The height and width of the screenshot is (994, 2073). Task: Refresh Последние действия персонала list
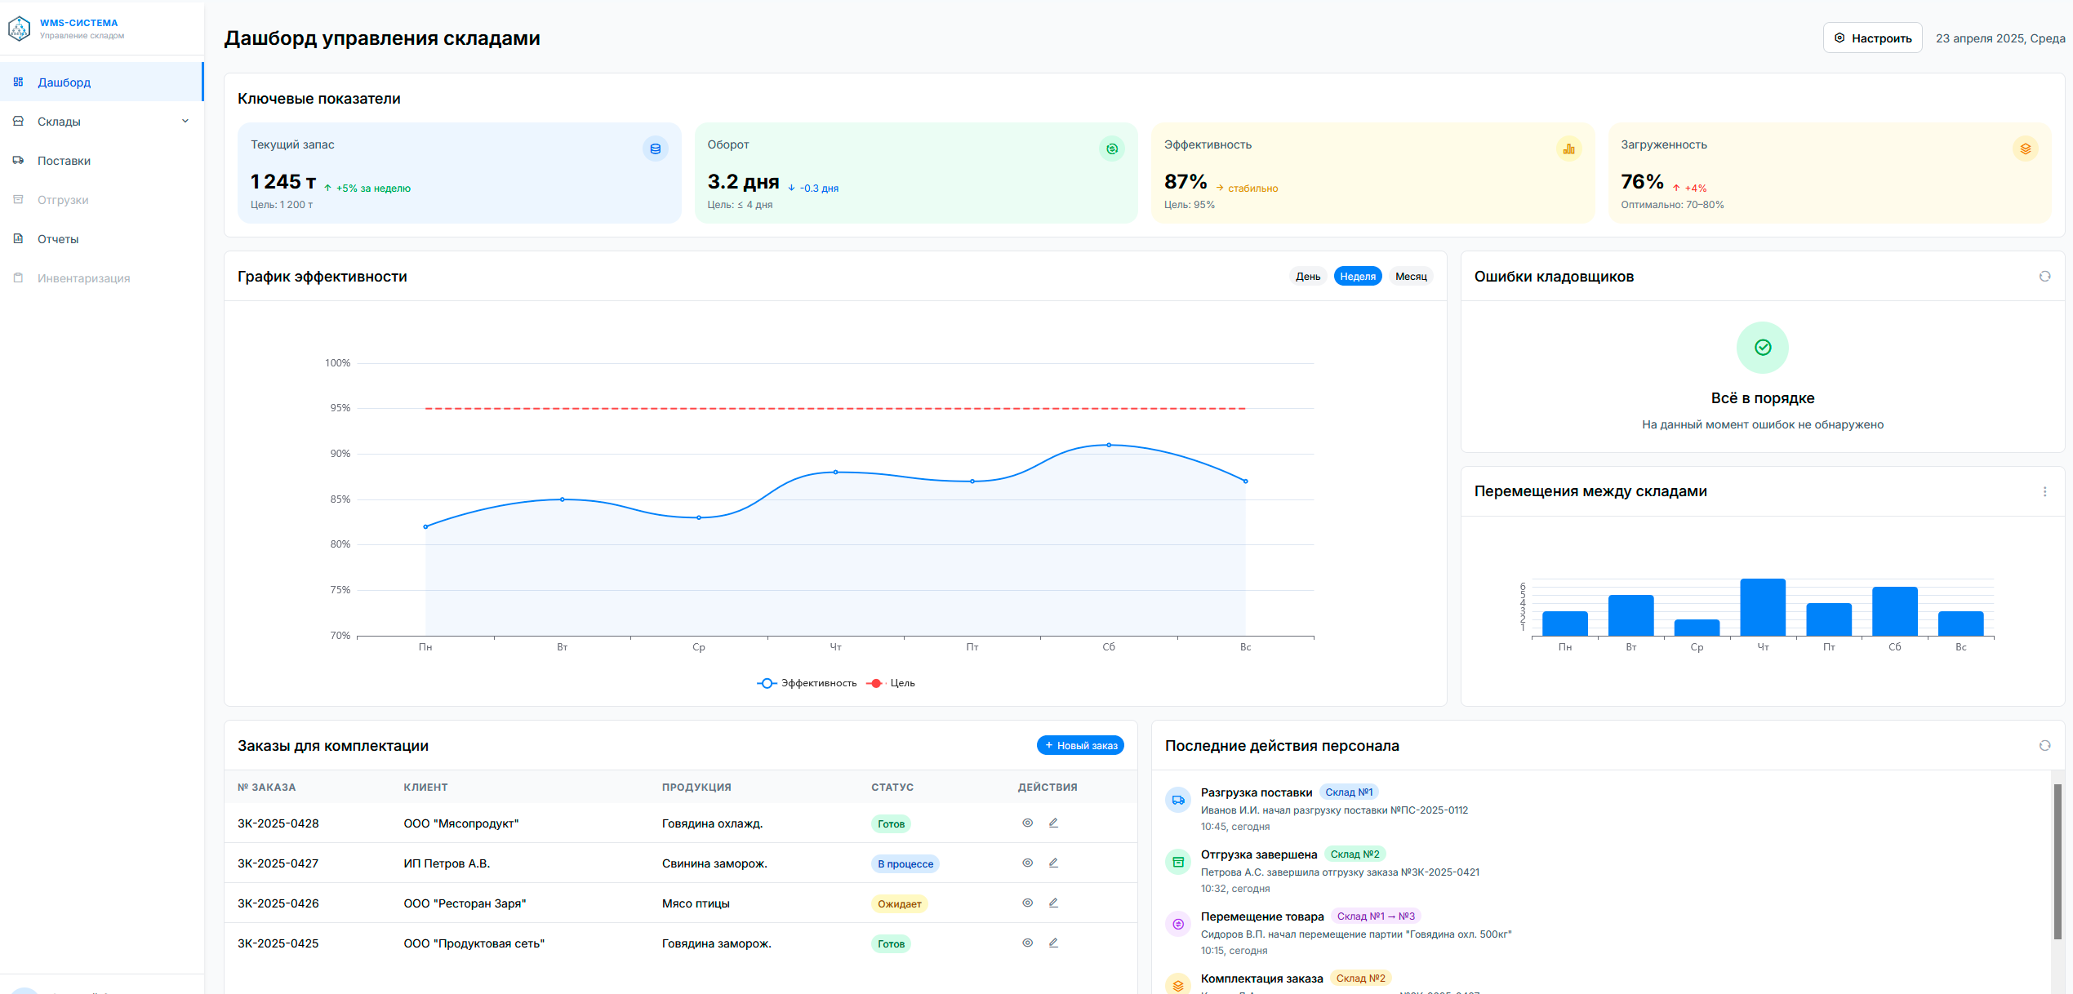pyautogui.click(x=2044, y=746)
